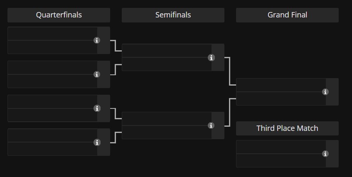Select top team slot of Grand Final

point(281,85)
